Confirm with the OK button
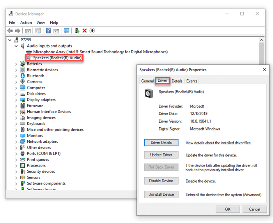The height and width of the screenshot is (223, 273). (x=228, y=209)
